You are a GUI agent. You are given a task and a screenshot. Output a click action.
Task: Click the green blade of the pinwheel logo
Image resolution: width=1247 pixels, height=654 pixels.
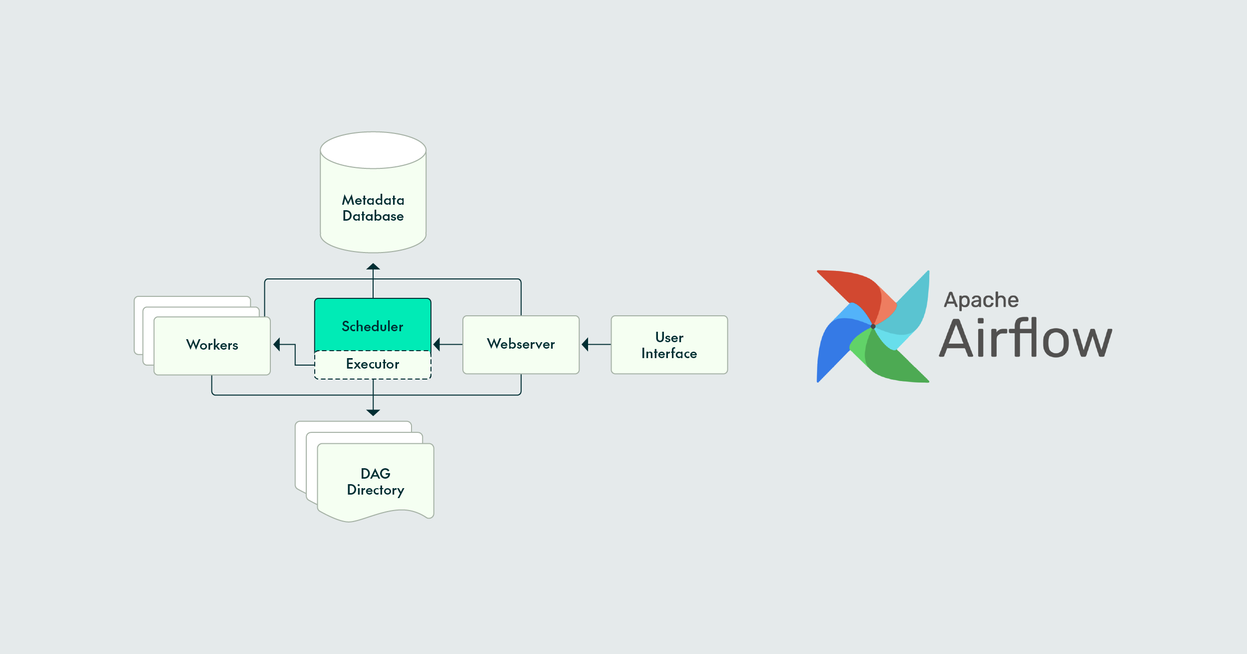(x=893, y=359)
